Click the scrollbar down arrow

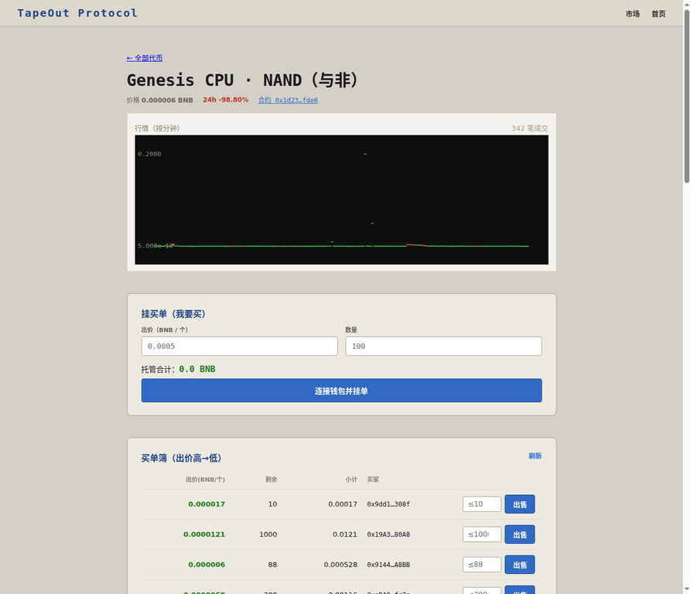click(x=686, y=589)
